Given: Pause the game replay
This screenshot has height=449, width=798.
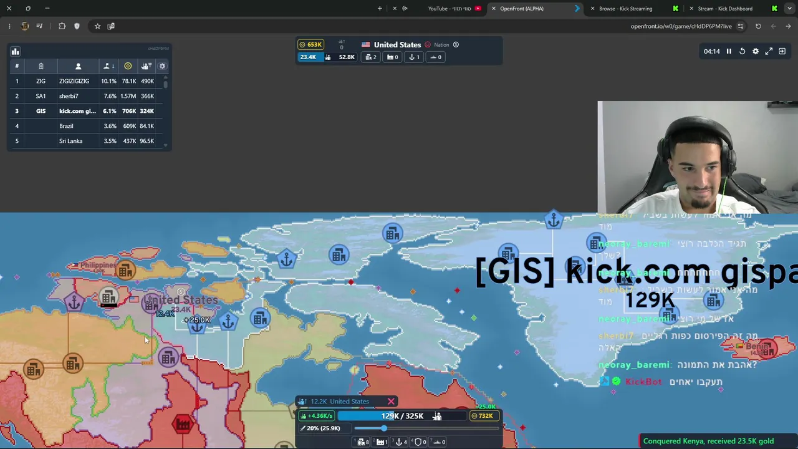Looking at the screenshot, I should coord(729,52).
